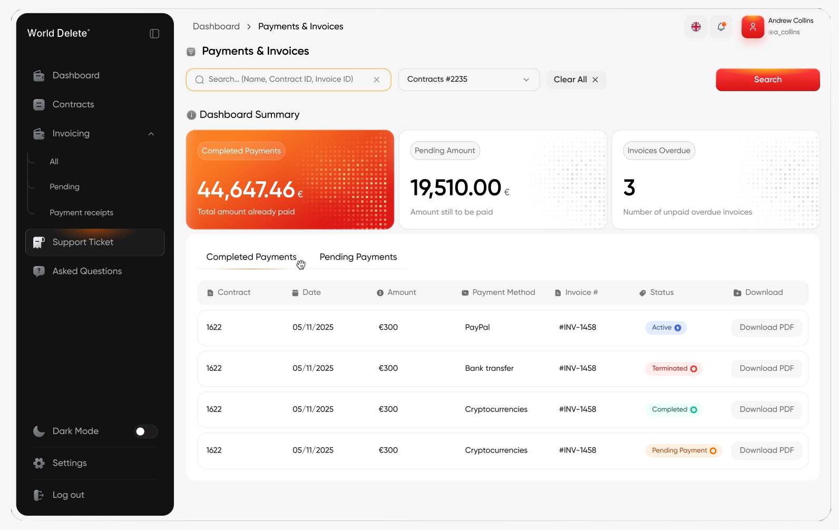Image resolution: width=839 pixels, height=530 pixels.
Task: Go to Dashboard breadcrumb link
Action: point(216,26)
